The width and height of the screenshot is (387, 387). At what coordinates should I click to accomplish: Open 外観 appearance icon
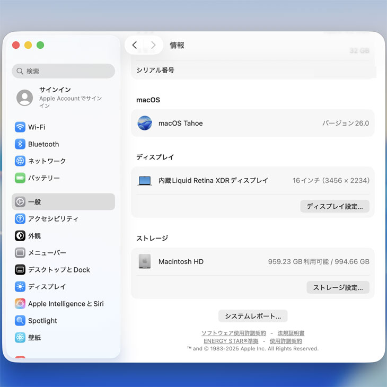tap(20, 236)
